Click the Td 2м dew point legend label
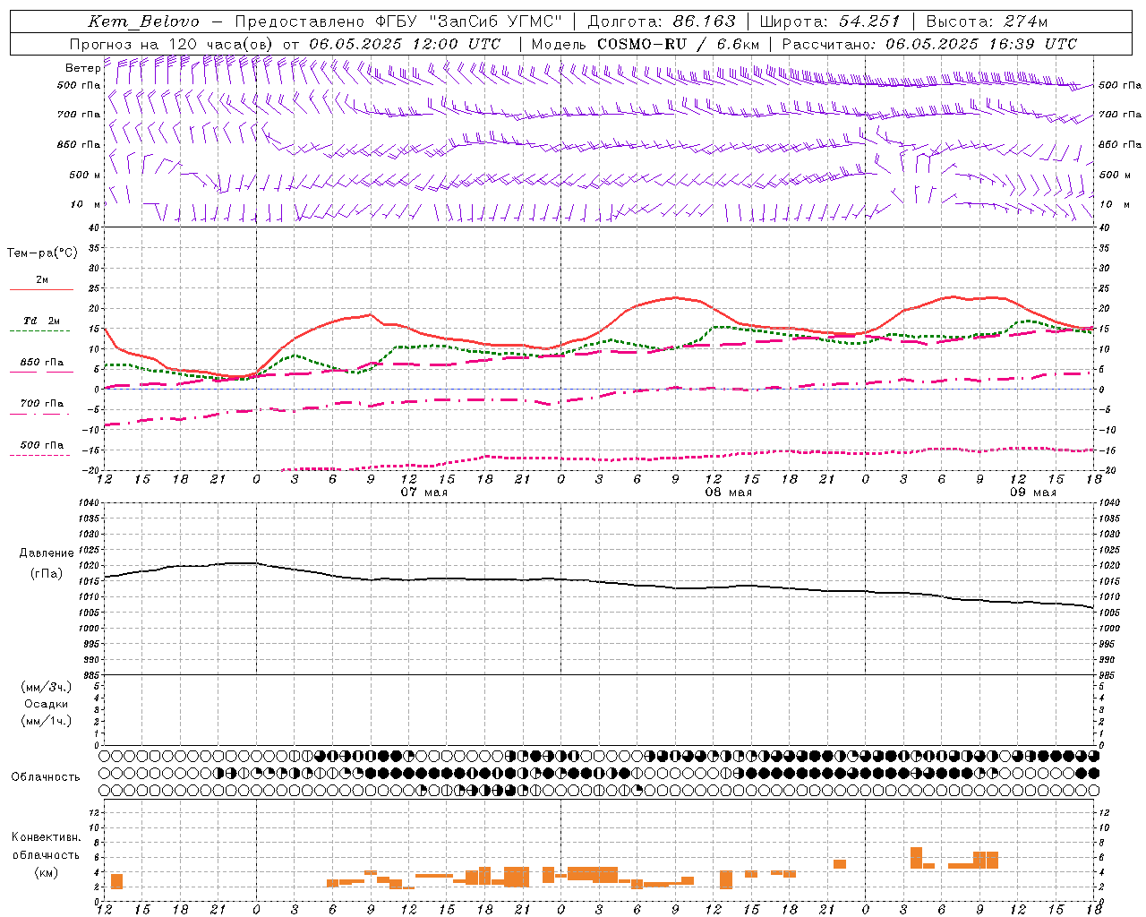Image resolution: width=1146 pixels, height=917 pixels. coord(42,321)
